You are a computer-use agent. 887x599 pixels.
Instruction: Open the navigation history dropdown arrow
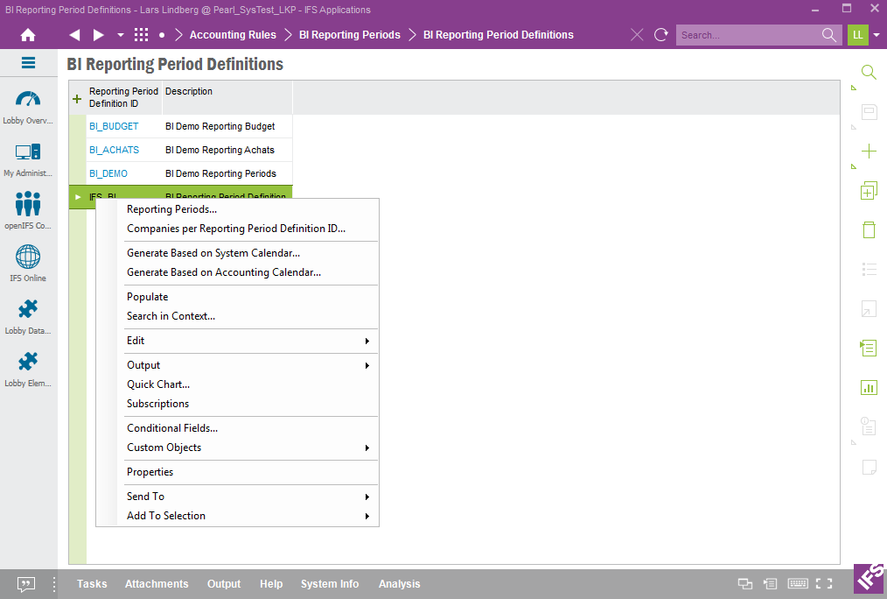[121, 35]
